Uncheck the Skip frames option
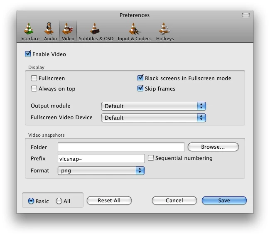 (x=140, y=88)
